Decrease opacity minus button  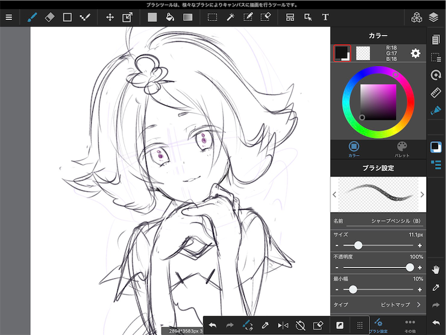[337, 268]
